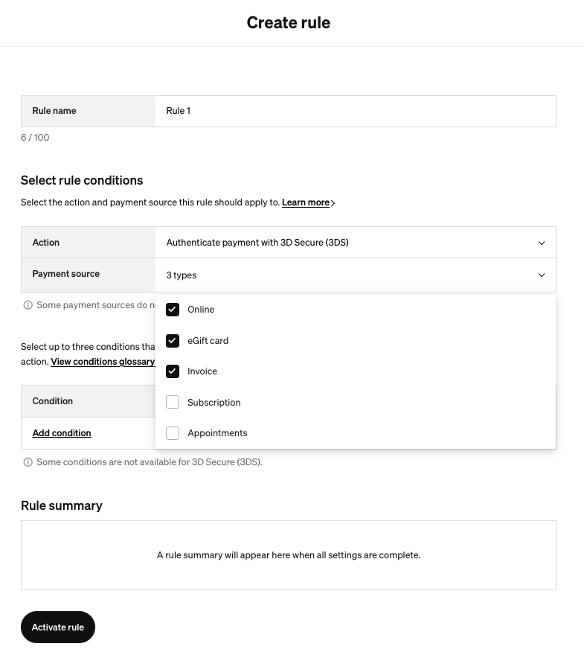Open the 3 types payment source selector

coord(356,275)
